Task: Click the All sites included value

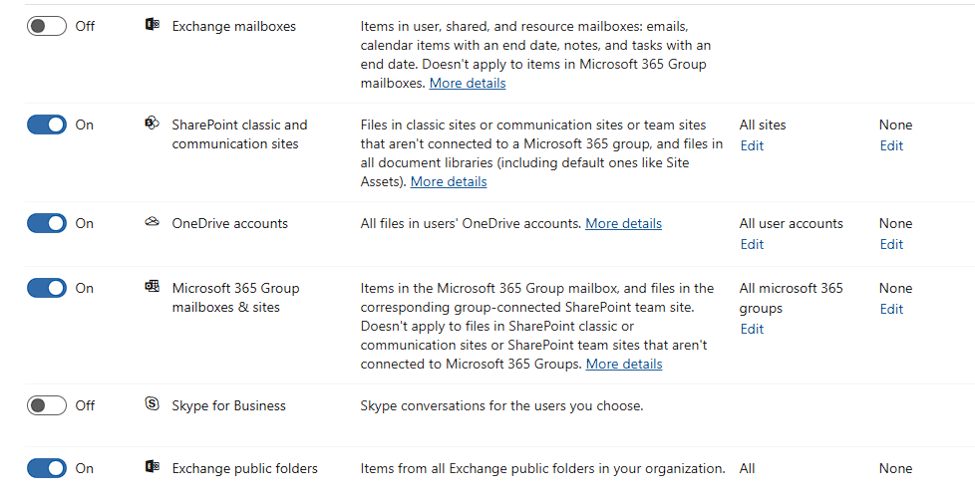Action: point(763,125)
